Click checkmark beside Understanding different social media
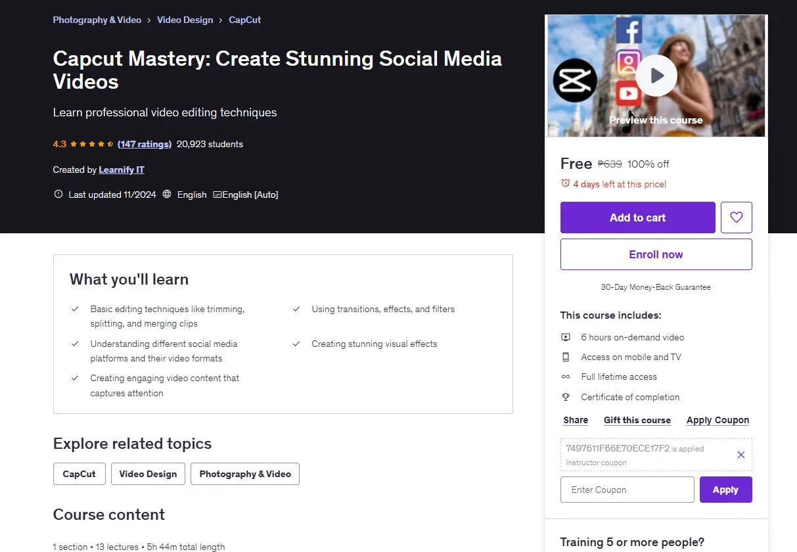The height and width of the screenshot is (552, 797). 75,344
